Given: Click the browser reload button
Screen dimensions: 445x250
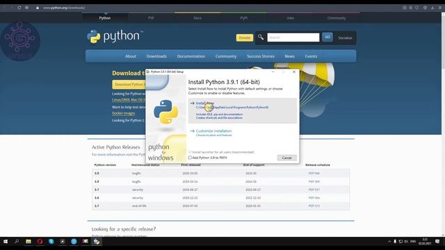Looking at the screenshot, I should point(19,8).
